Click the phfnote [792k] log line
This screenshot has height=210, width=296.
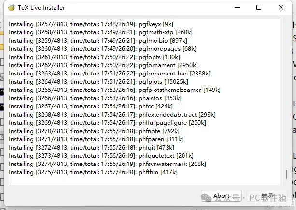[x=94, y=131]
